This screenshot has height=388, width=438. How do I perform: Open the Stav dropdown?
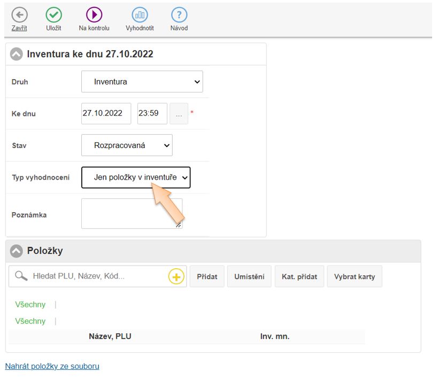point(127,145)
